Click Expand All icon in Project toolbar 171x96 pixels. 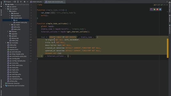18,2
